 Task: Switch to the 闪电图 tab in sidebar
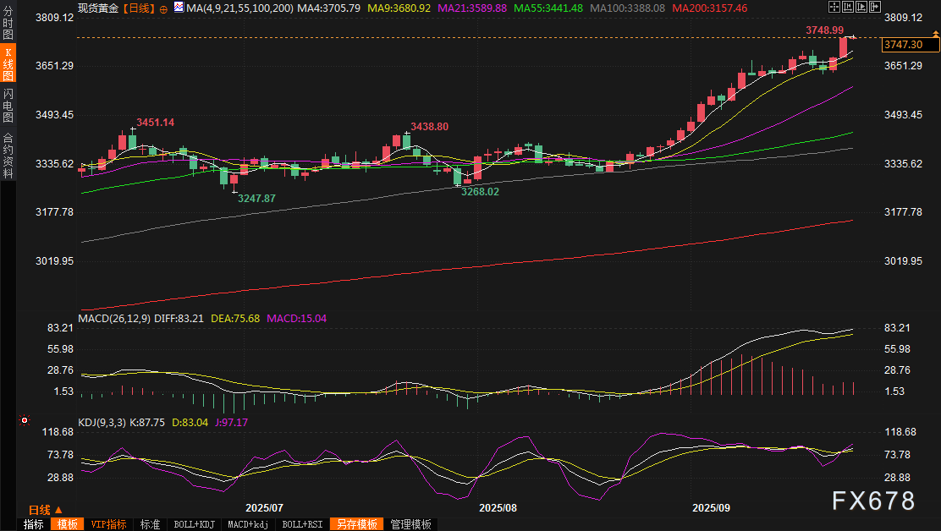pos(8,106)
